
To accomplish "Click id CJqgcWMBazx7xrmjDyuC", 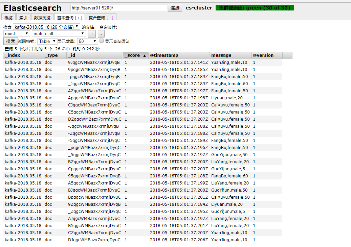I will click(x=94, y=105).
